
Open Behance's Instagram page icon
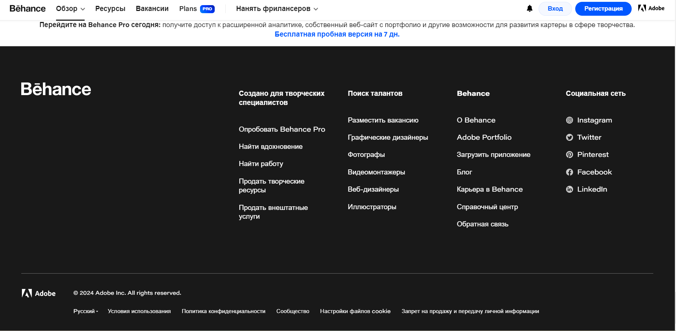(569, 120)
